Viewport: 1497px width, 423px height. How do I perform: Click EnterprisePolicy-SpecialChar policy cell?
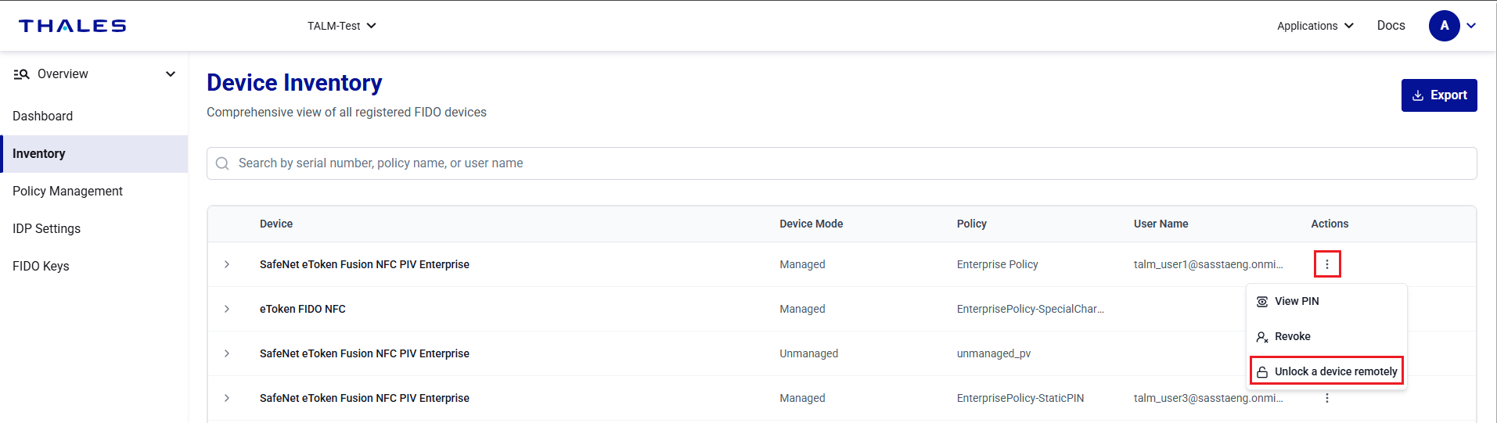coord(1030,309)
